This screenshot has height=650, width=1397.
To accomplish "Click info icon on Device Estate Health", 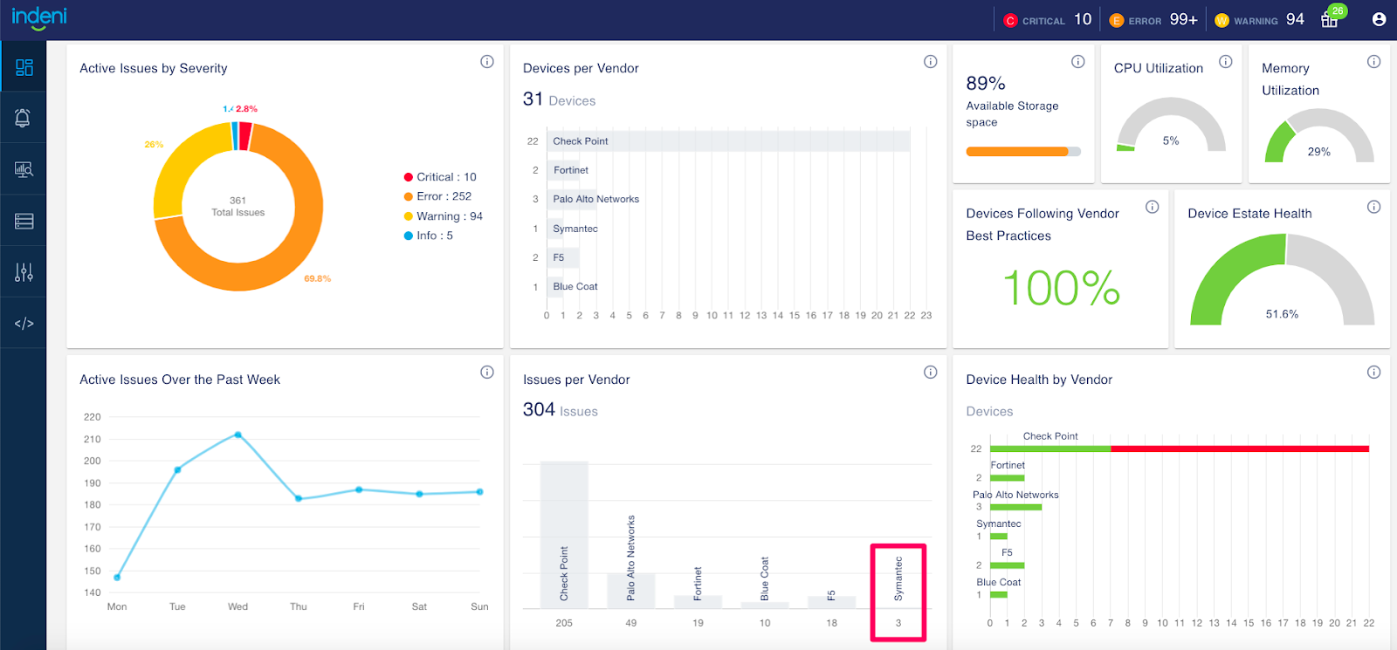I will coord(1373,207).
